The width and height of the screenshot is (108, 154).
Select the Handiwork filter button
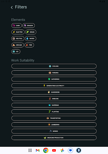pyautogui.click(x=54, y=92)
